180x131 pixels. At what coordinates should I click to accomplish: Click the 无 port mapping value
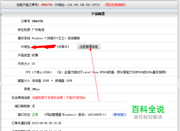point(33,106)
